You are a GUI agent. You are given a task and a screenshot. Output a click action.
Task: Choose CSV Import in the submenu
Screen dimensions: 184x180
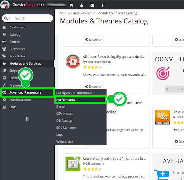pos(65,114)
